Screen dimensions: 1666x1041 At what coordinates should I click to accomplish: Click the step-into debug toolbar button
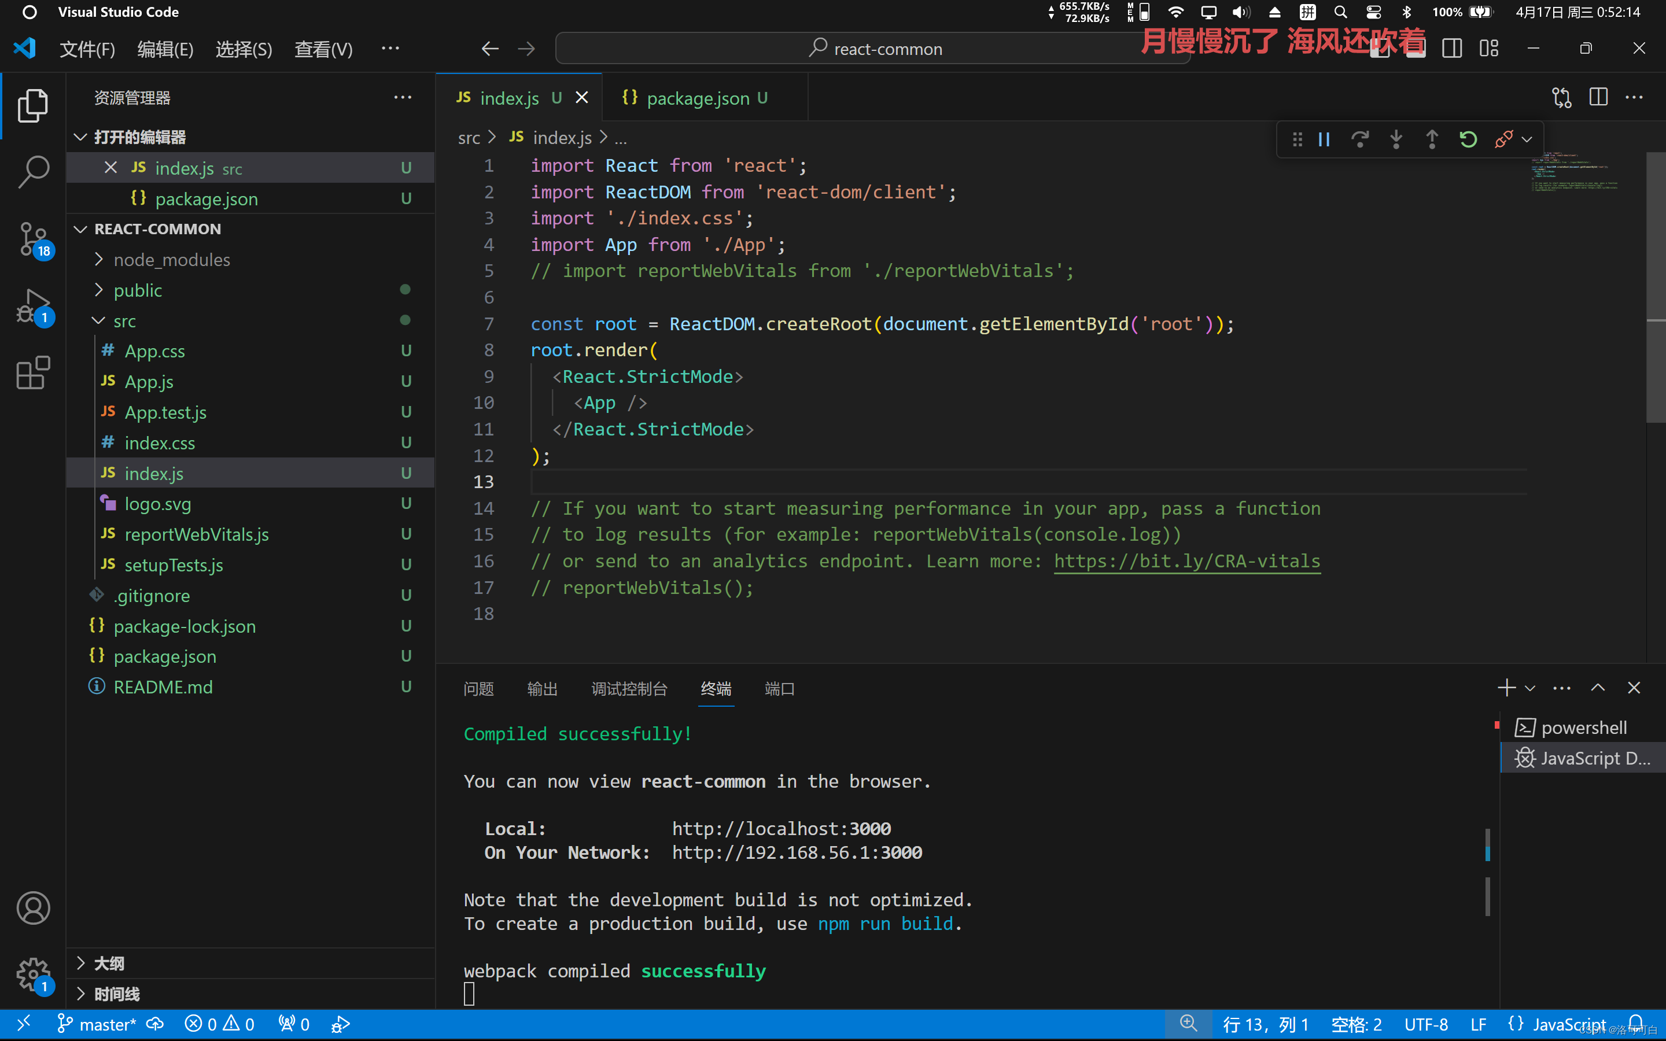[1395, 139]
